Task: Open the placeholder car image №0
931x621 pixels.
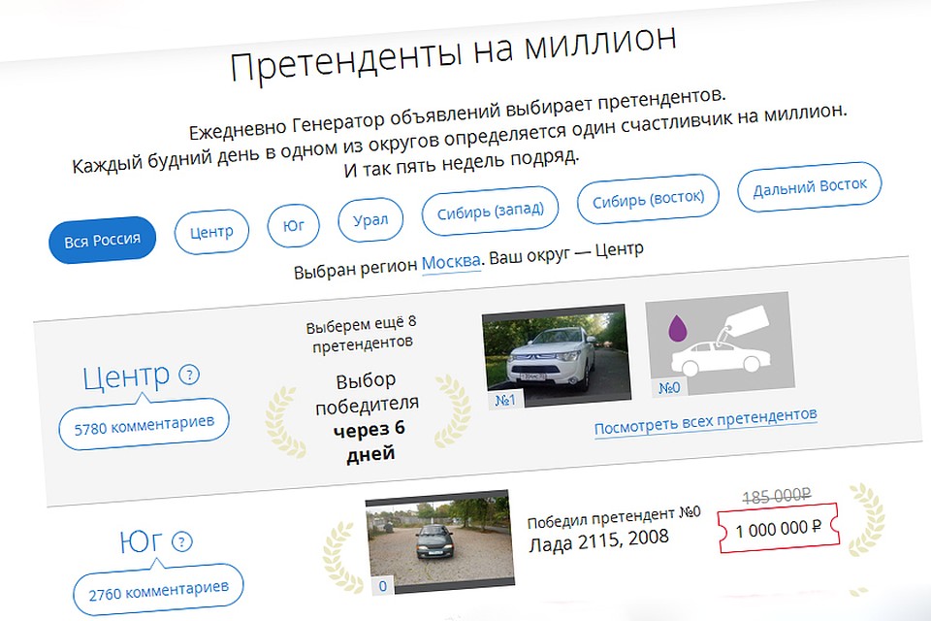Action: (x=720, y=343)
